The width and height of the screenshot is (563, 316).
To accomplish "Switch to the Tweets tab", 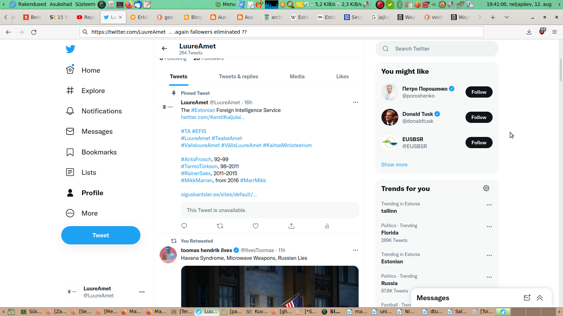I will point(179,77).
